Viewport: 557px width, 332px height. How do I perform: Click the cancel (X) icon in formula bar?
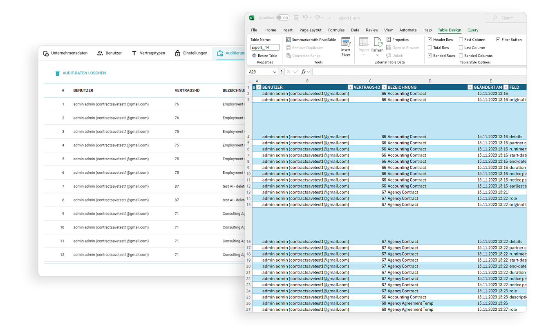[x=289, y=72]
